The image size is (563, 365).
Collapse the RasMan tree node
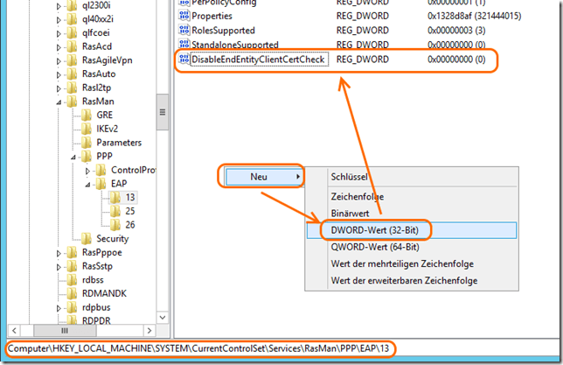coord(59,102)
